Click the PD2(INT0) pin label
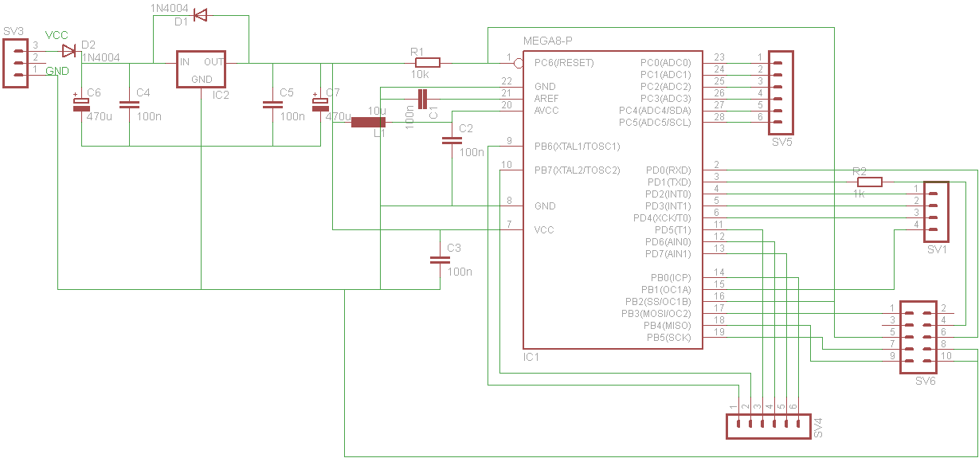The height and width of the screenshot is (458, 979). tap(668, 194)
